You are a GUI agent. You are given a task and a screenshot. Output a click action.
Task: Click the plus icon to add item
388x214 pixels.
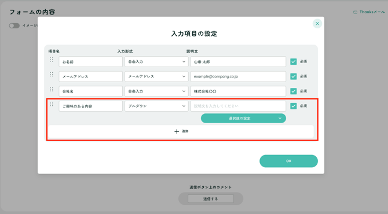177,131
